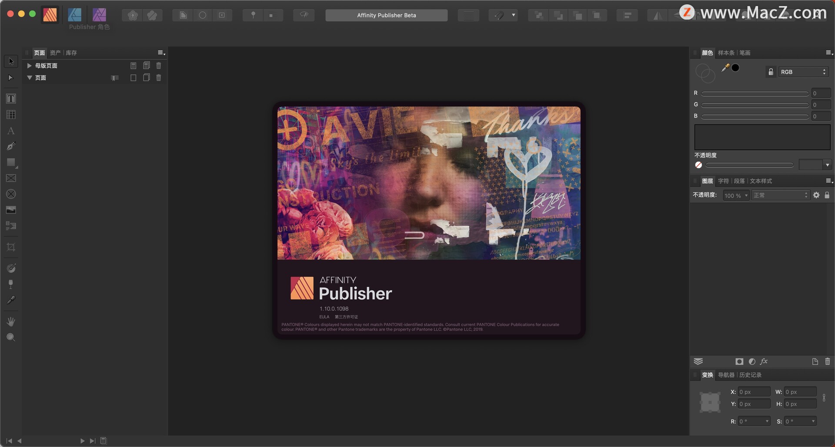This screenshot has height=447, width=835.
Task: Expand the 母版页面 section
Action: tap(29, 66)
